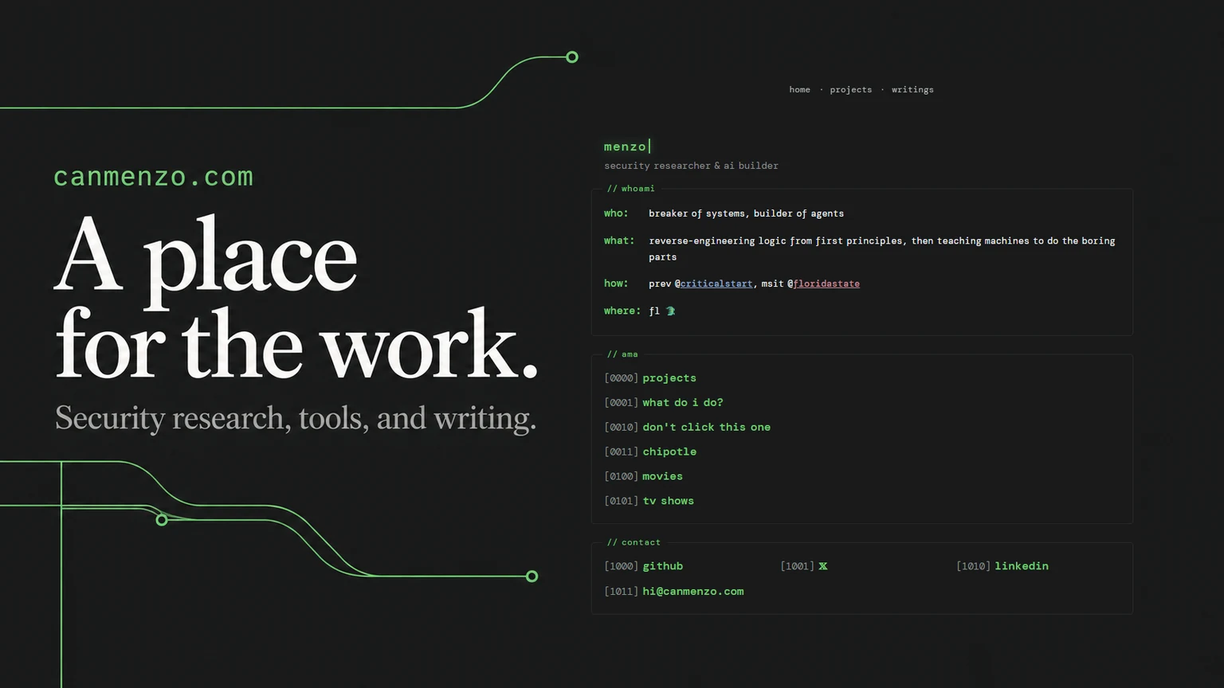Screen dimensions: 1224x688
Task: Follow the criticalstart link
Action: tap(716, 283)
